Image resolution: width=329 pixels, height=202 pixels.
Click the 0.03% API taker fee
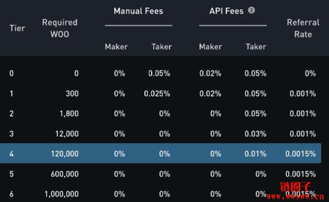(x=255, y=134)
